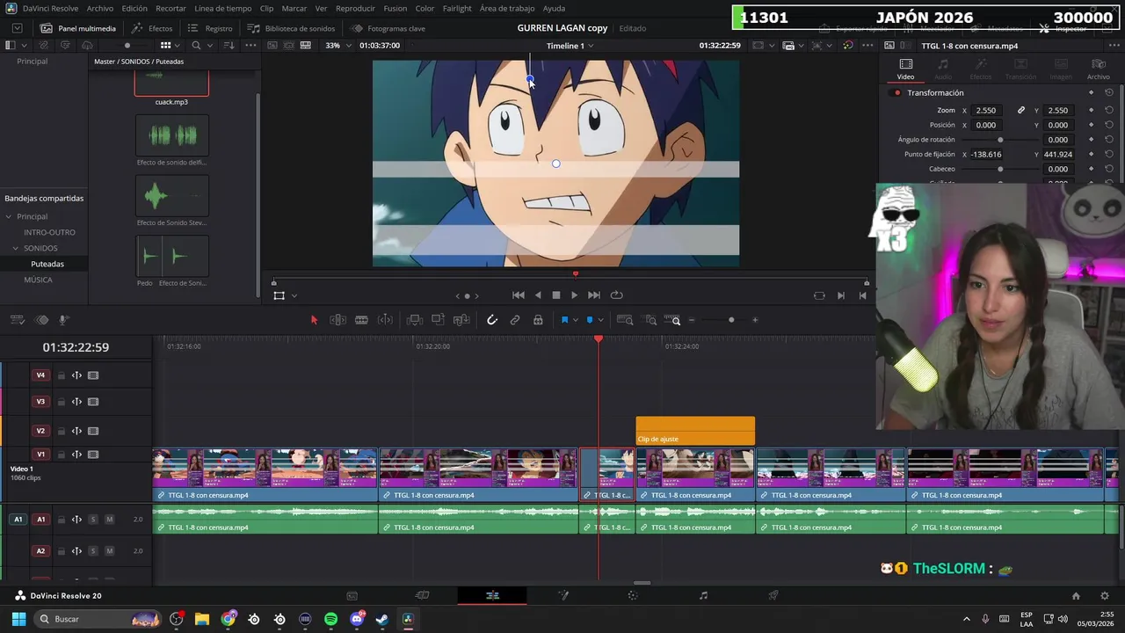Viewport: 1125px width, 633px height.
Task: Switch Inspector to Archivo tab
Action: coord(1098,69)
